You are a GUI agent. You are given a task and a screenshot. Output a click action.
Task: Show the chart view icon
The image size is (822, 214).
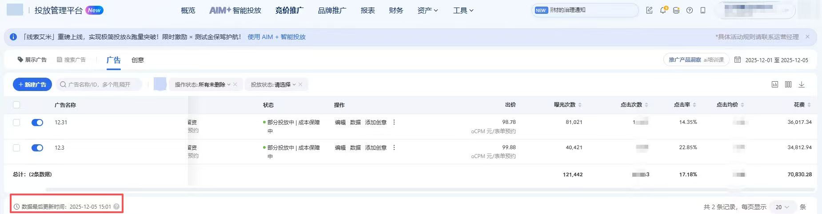tap(775, 84)
